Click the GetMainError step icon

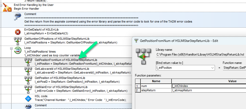pos(28,89)
